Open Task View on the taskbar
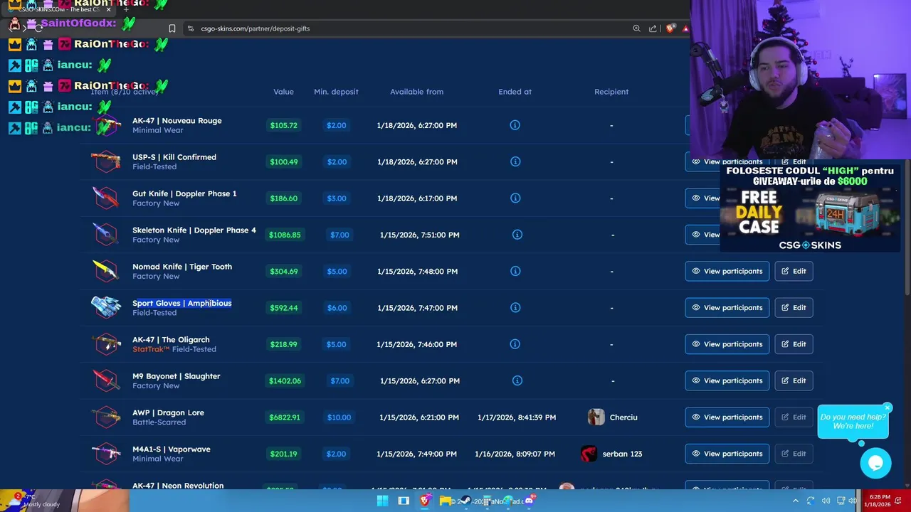 [404, 501]
